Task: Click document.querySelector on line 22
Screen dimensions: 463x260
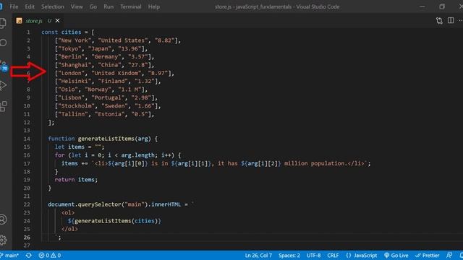Action: (85, 204)
